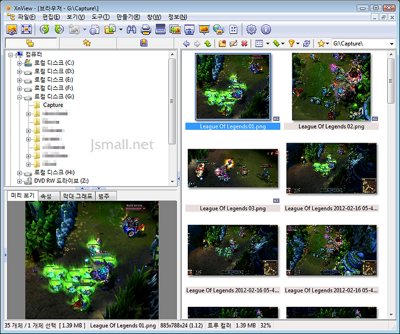Start the slideshow projector icon
This screenshot has width=400, height=334.
click(204, 29)
